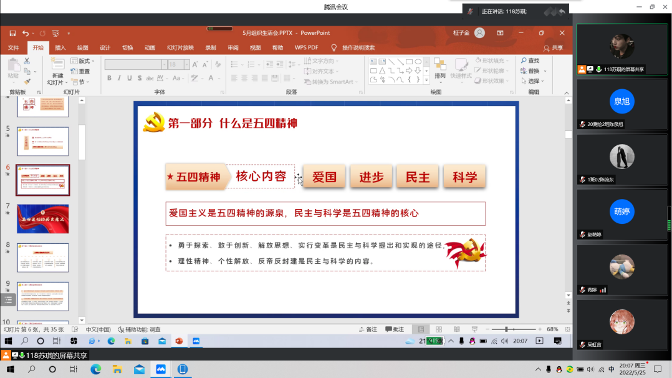Image resolution: width=672 pixels, height=378 pixels.
Task: Open the Arrange shapes tool
Action: point(440,67)
